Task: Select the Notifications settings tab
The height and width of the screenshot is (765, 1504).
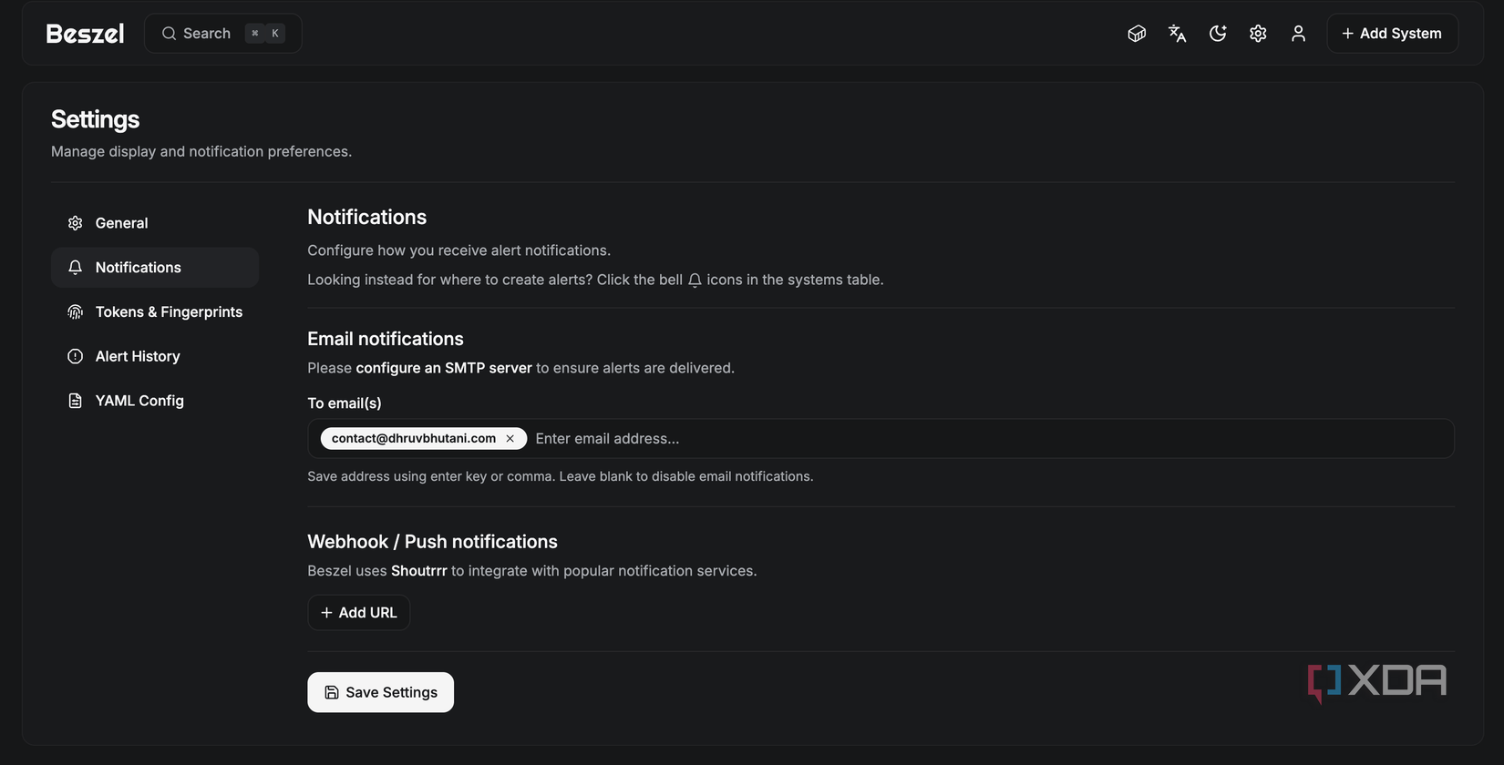Action: pyautogui.click(x=138, y=268)
